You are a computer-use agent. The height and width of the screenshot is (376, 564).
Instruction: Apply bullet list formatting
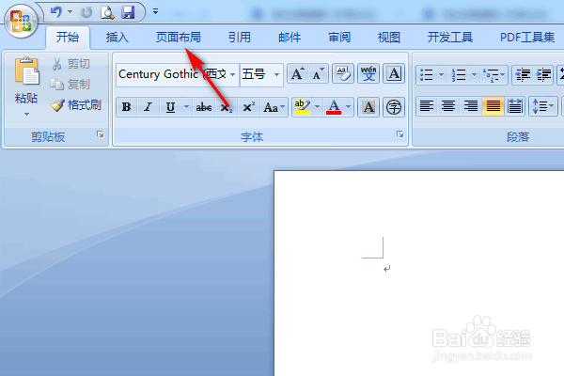[x=427, y=75]
